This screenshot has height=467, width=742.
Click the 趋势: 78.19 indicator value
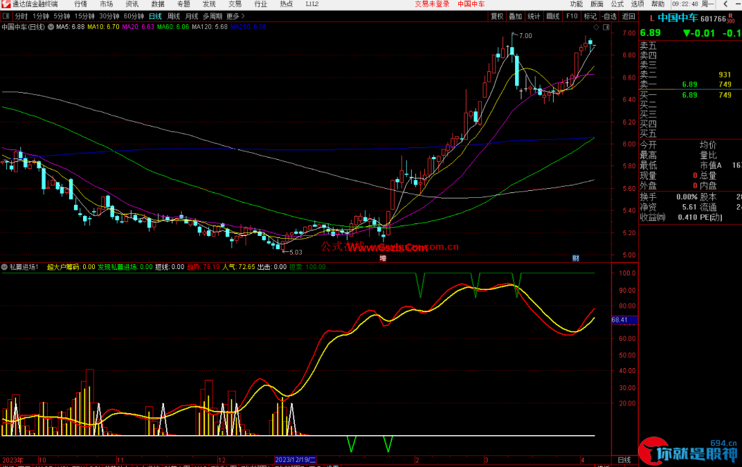[203, 267]
